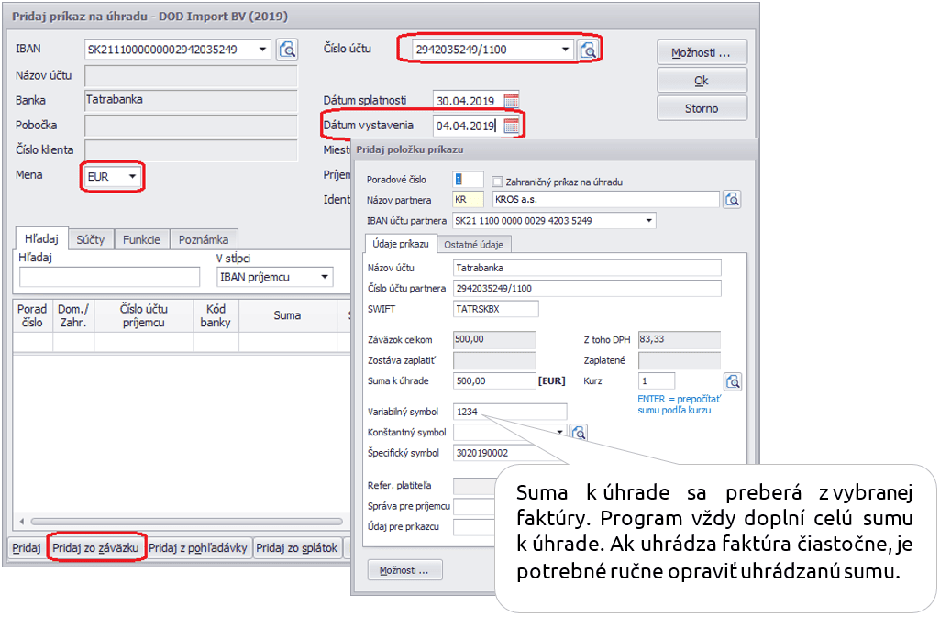Click the Ok button
This screenshot has width=940, height=617.
(702, 81)
